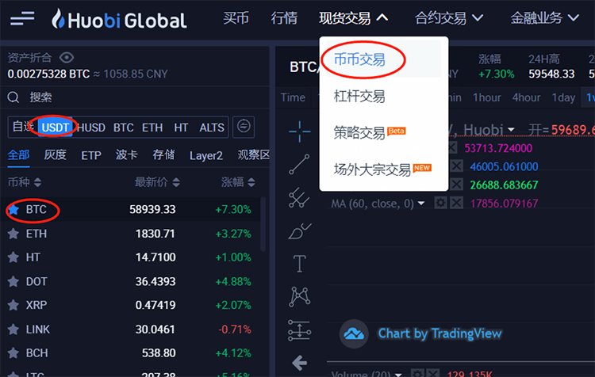
Task: Remove the indicator showing 26688.683667
Action: 456,185
